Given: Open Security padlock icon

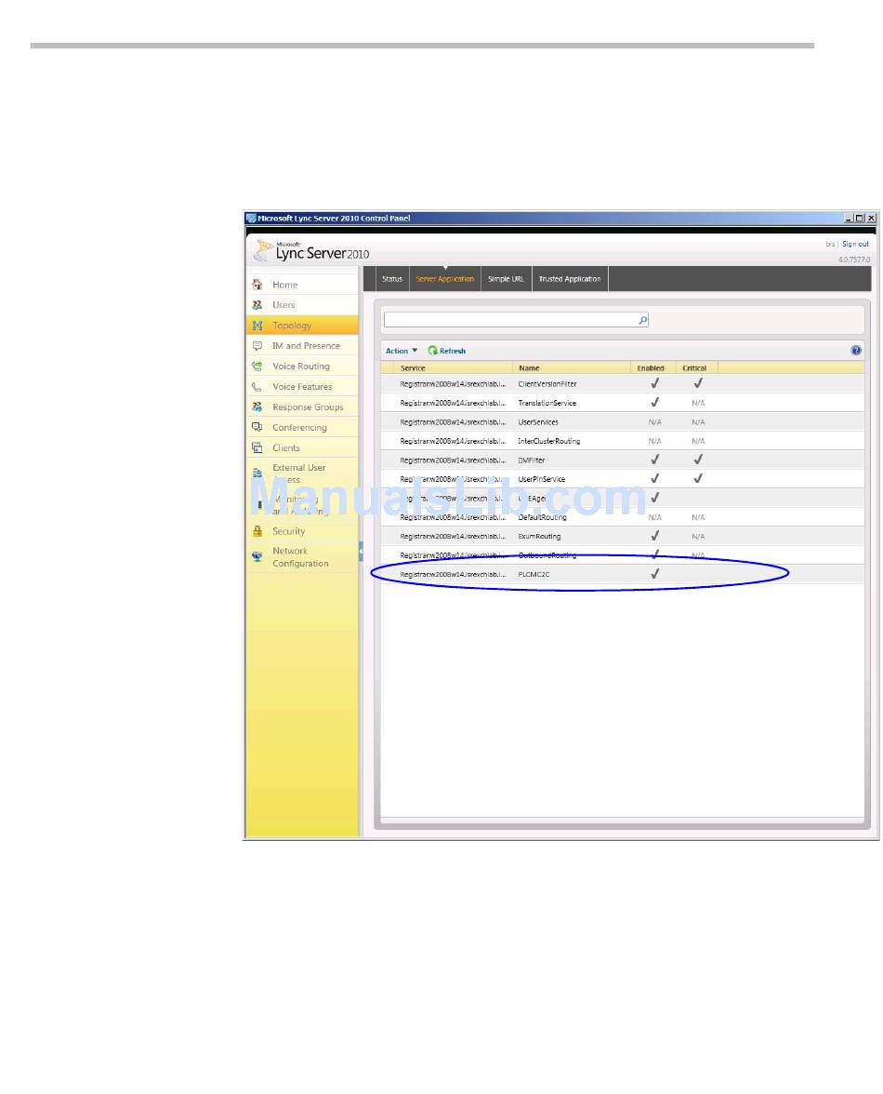Looking at the screenshot, I should (257, 531).
